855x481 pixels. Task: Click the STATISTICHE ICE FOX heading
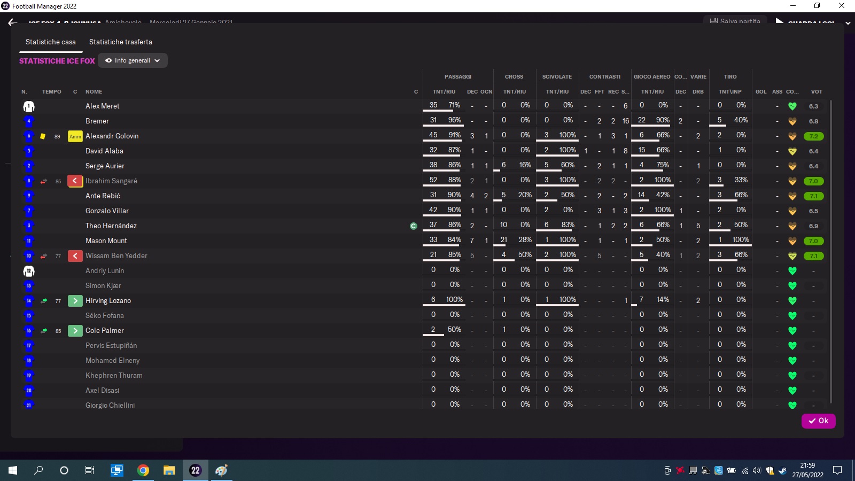(57, 61)
